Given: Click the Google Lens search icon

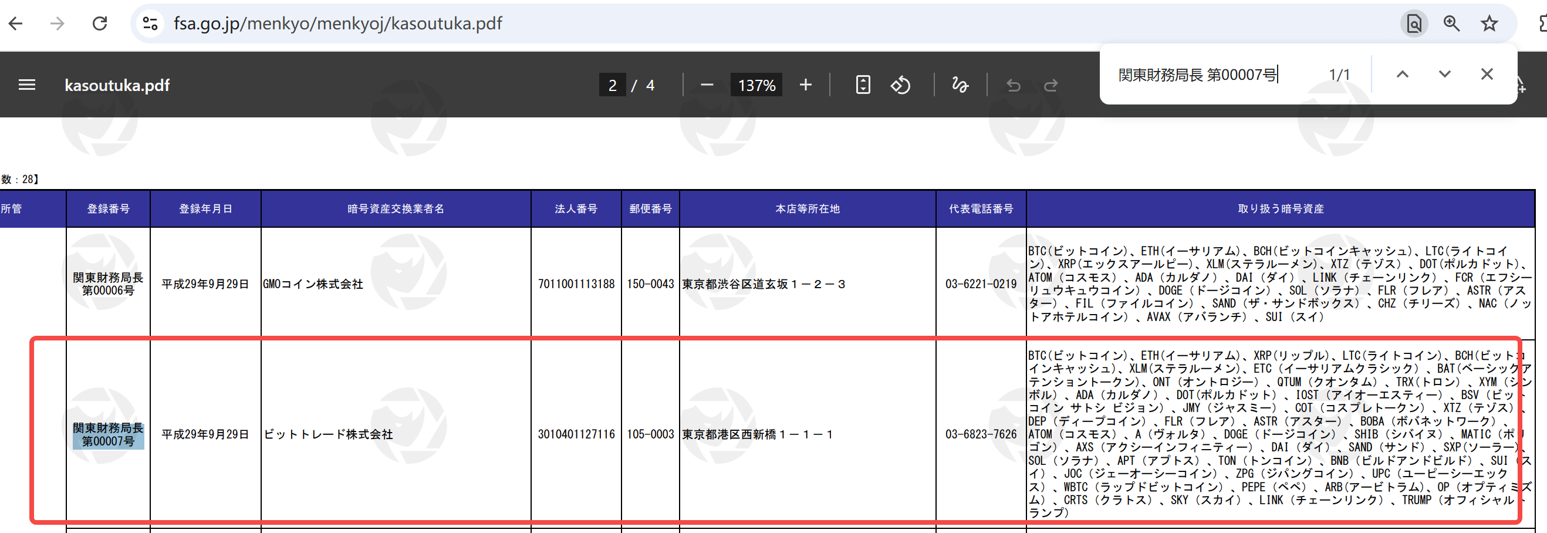Looking at the screenshot, I should 1414,23.
